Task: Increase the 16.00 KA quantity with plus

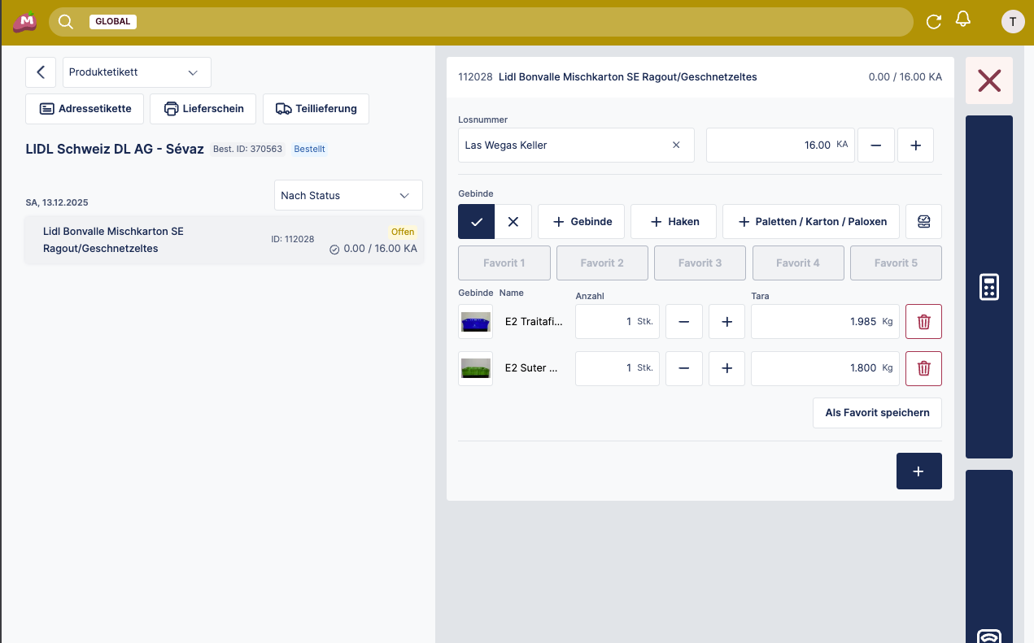Action: 915,146
